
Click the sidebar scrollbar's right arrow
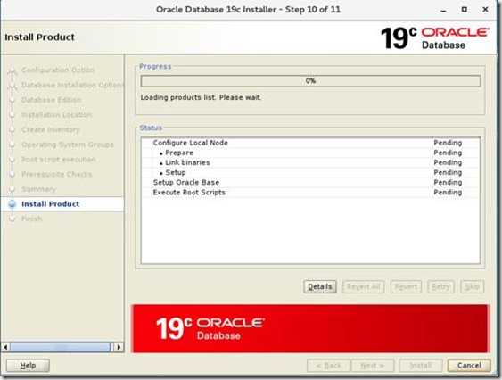pyautogui.click(x=119, y=347)
